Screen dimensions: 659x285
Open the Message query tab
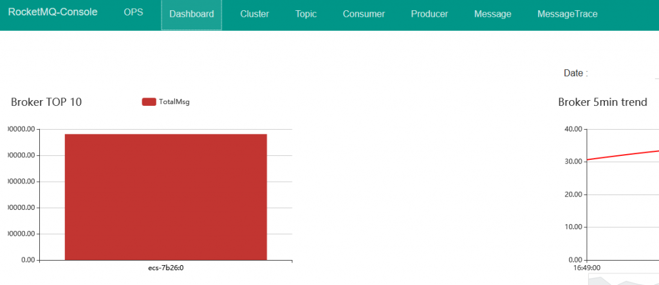coord(492,14)
